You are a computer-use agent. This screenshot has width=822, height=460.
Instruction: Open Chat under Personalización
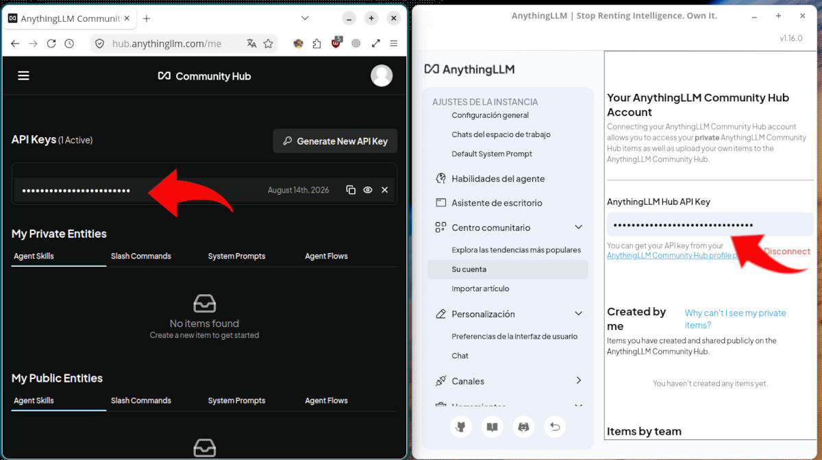[460, 356]
